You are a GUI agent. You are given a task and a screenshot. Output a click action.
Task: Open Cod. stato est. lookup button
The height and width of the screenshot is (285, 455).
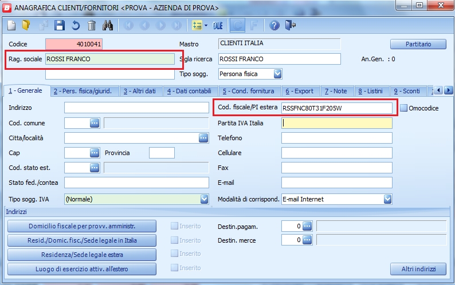[95, 168]
